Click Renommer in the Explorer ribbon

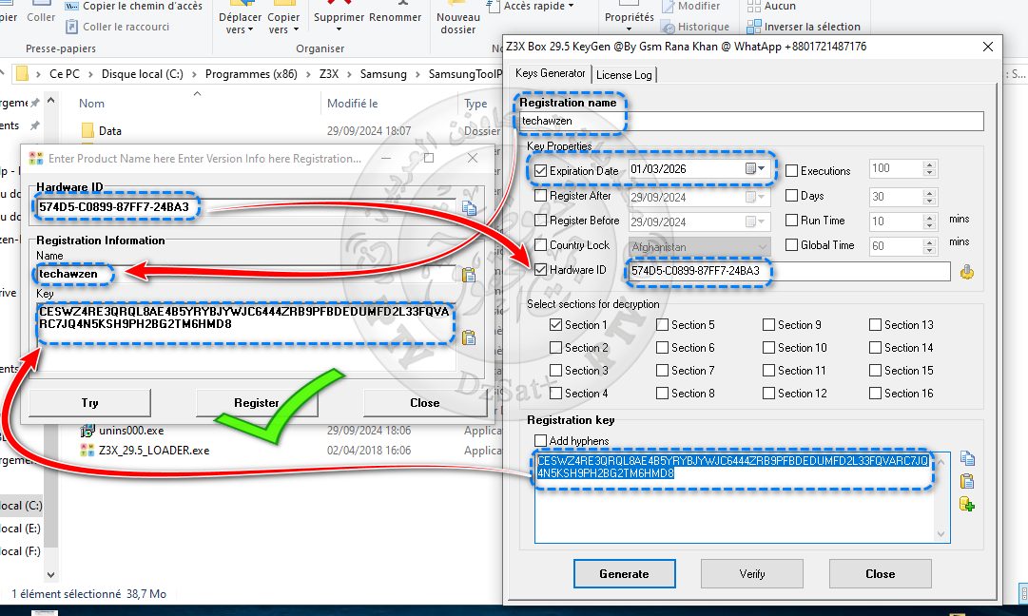point(396,18)
